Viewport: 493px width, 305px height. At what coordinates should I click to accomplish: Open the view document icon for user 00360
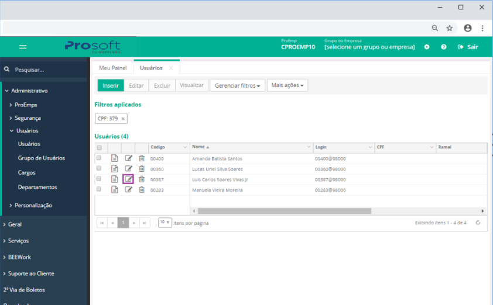pyautogui.click(x=115, y=169)
